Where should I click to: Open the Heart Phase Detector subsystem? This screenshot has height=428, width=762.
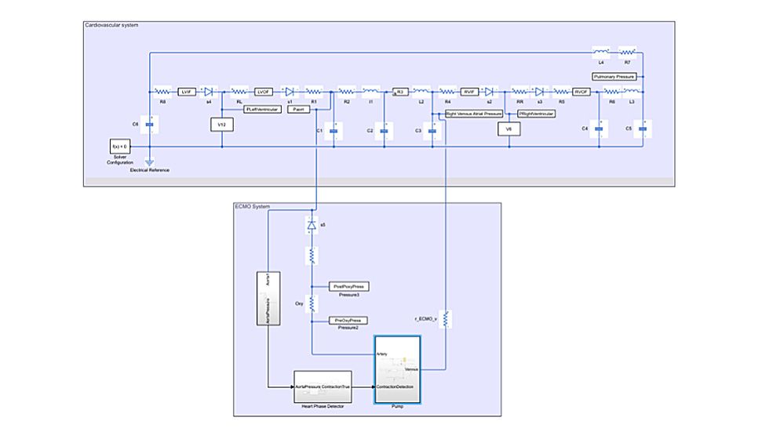(323, 386)
